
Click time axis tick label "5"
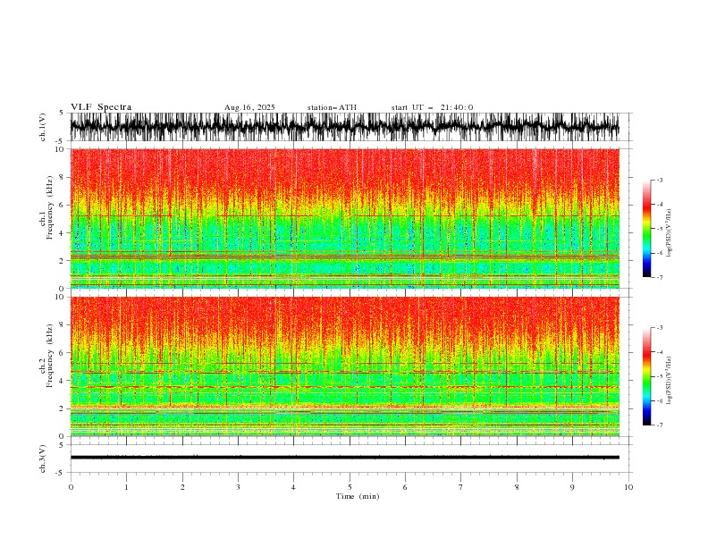click(x=350, y=487)
